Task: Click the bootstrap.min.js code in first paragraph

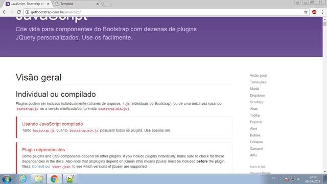Action: [112, 109]
